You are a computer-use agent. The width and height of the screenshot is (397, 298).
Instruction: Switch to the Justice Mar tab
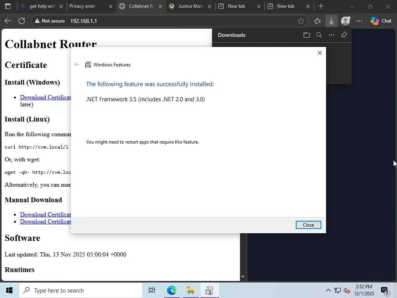click(x=191, y=6)
